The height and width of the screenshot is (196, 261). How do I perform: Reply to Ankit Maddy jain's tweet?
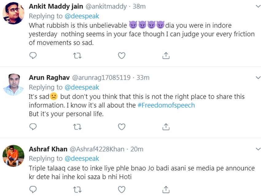click(33, 55)
